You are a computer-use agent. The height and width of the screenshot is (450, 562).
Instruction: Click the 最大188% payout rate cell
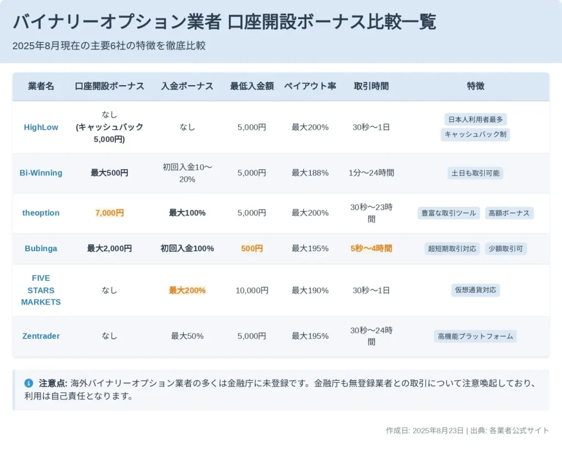click(310, 173)
